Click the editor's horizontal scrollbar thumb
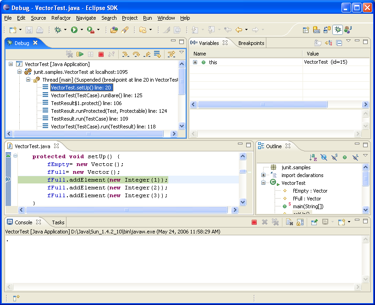Viewport: 375px width, 305px height. click(x=127, y=210)
